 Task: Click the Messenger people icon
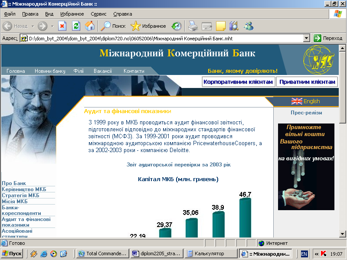248,26
